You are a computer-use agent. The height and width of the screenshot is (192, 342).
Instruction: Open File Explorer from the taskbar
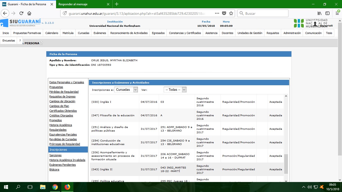(43, 187)
